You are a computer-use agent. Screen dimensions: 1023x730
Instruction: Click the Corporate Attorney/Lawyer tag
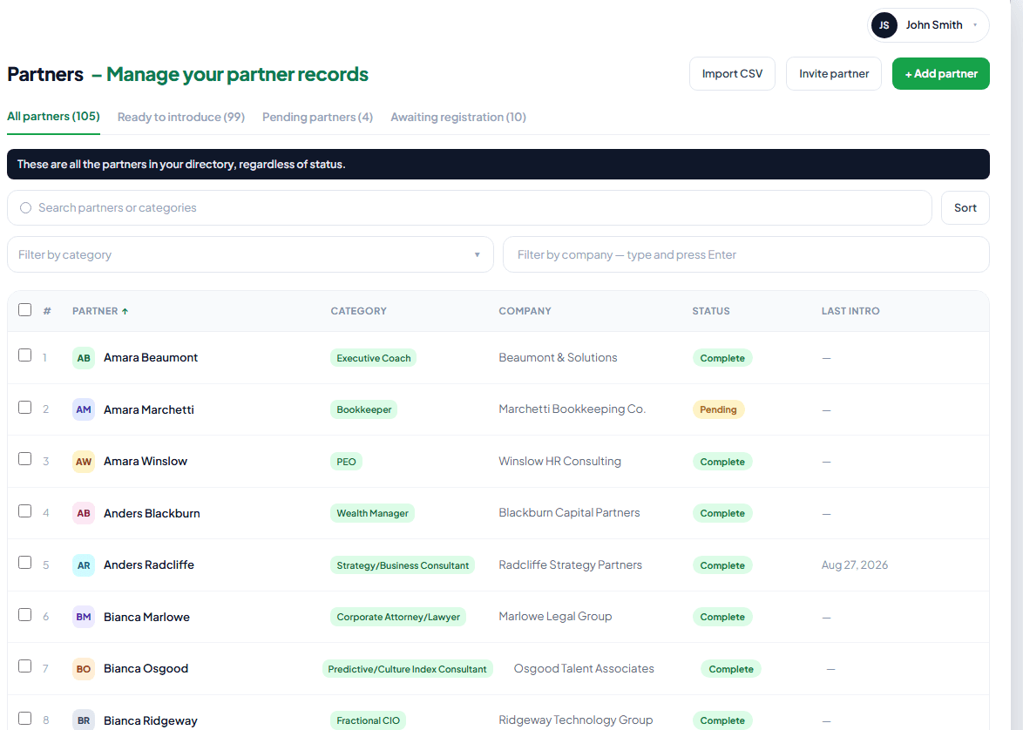click(398, 617)
